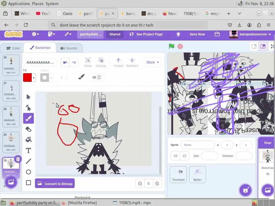
Task: Zoom in on the paint editor
Action: pos(157,183)
